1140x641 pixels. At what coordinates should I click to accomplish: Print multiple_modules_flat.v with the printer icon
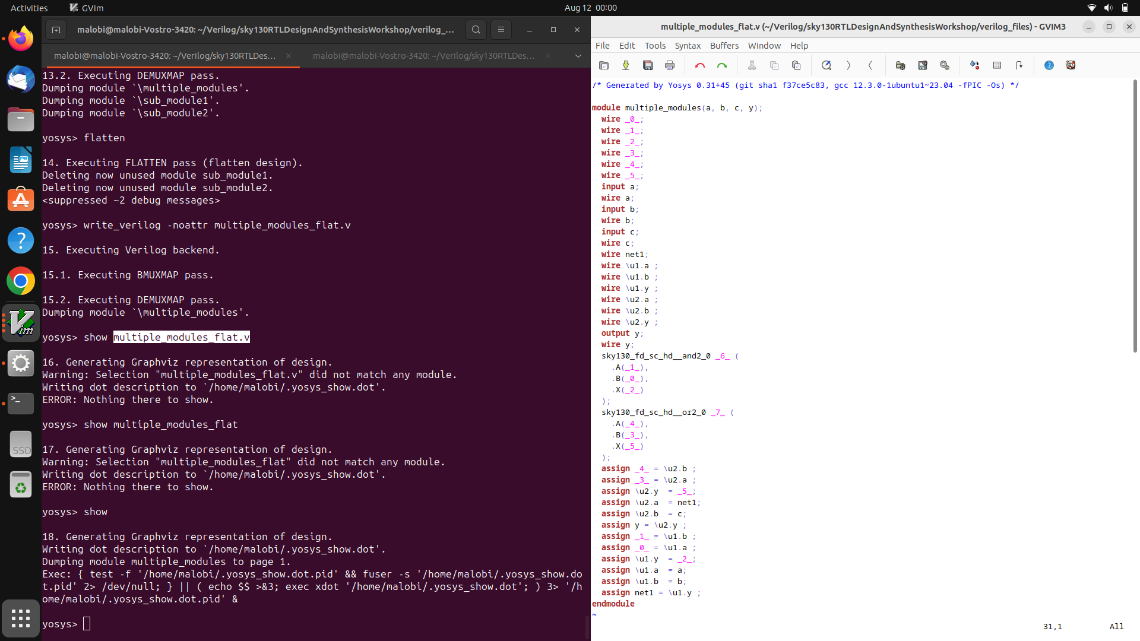point(670,65)
